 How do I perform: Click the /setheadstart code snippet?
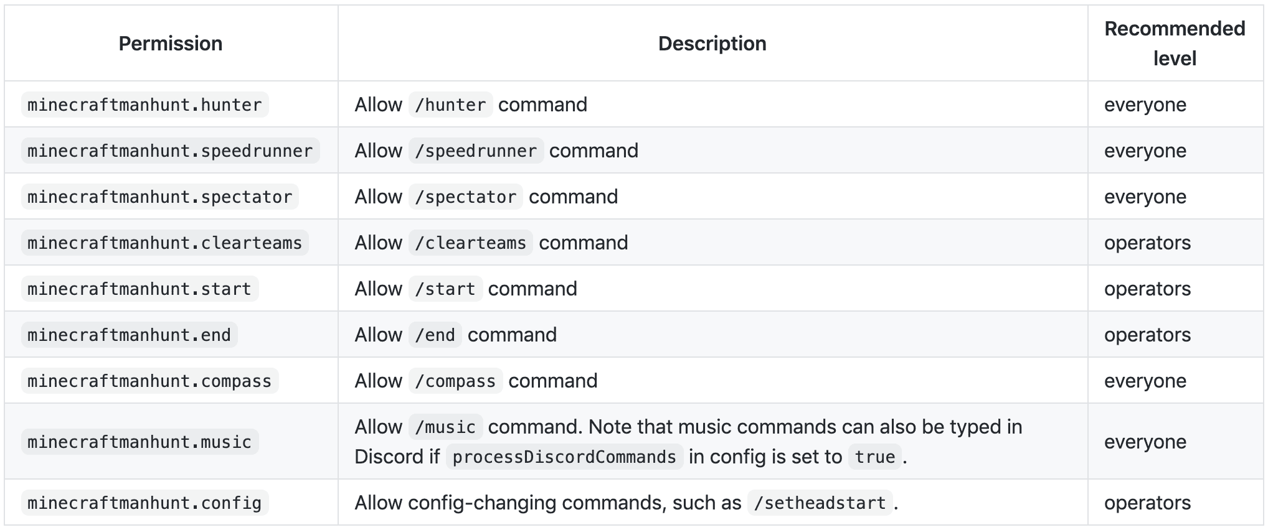820,503
